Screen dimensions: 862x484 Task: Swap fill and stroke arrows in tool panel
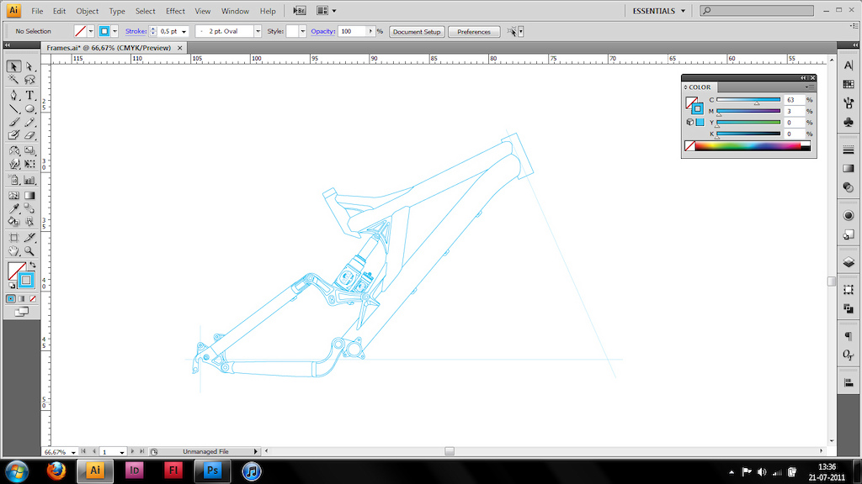pos(33,266)
